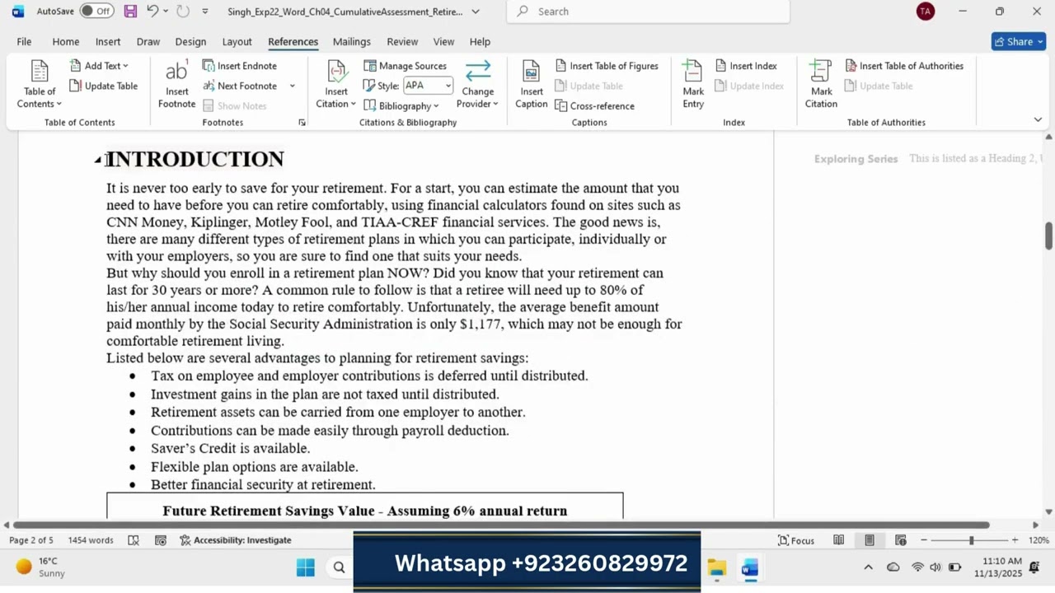Image resolution: width=1055 pixels, height=593 pixels.
Task: Open spelling and grammar check icon
Action: [134, 540]
